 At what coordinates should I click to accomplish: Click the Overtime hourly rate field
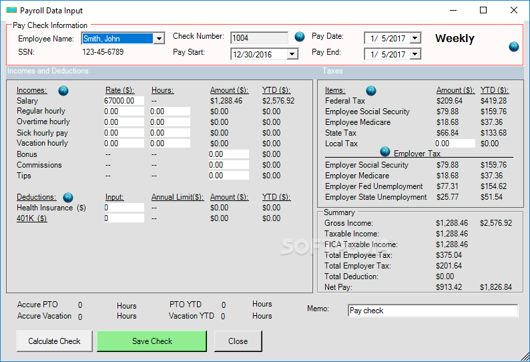click(124, 122)
